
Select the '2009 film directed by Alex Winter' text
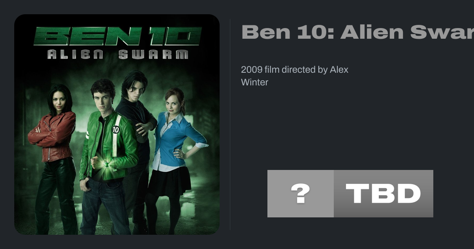295,76
